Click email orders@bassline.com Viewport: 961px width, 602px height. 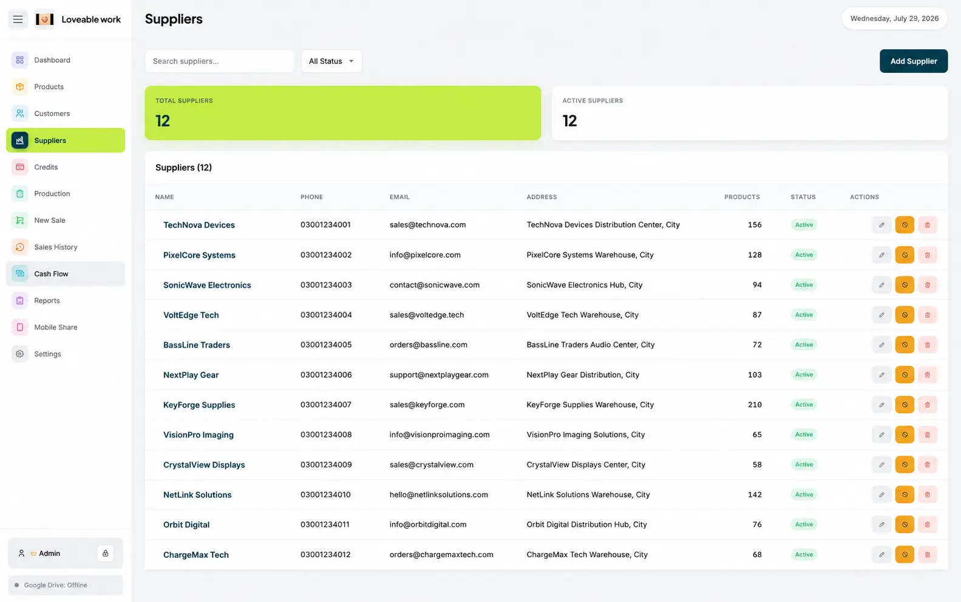[x=429, y=345]
